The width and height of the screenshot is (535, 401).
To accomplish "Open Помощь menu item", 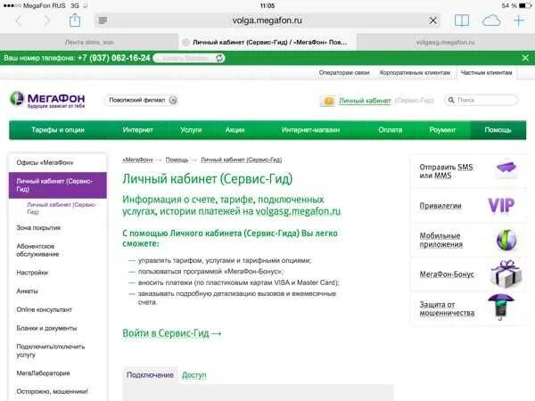I will point(498,130).
